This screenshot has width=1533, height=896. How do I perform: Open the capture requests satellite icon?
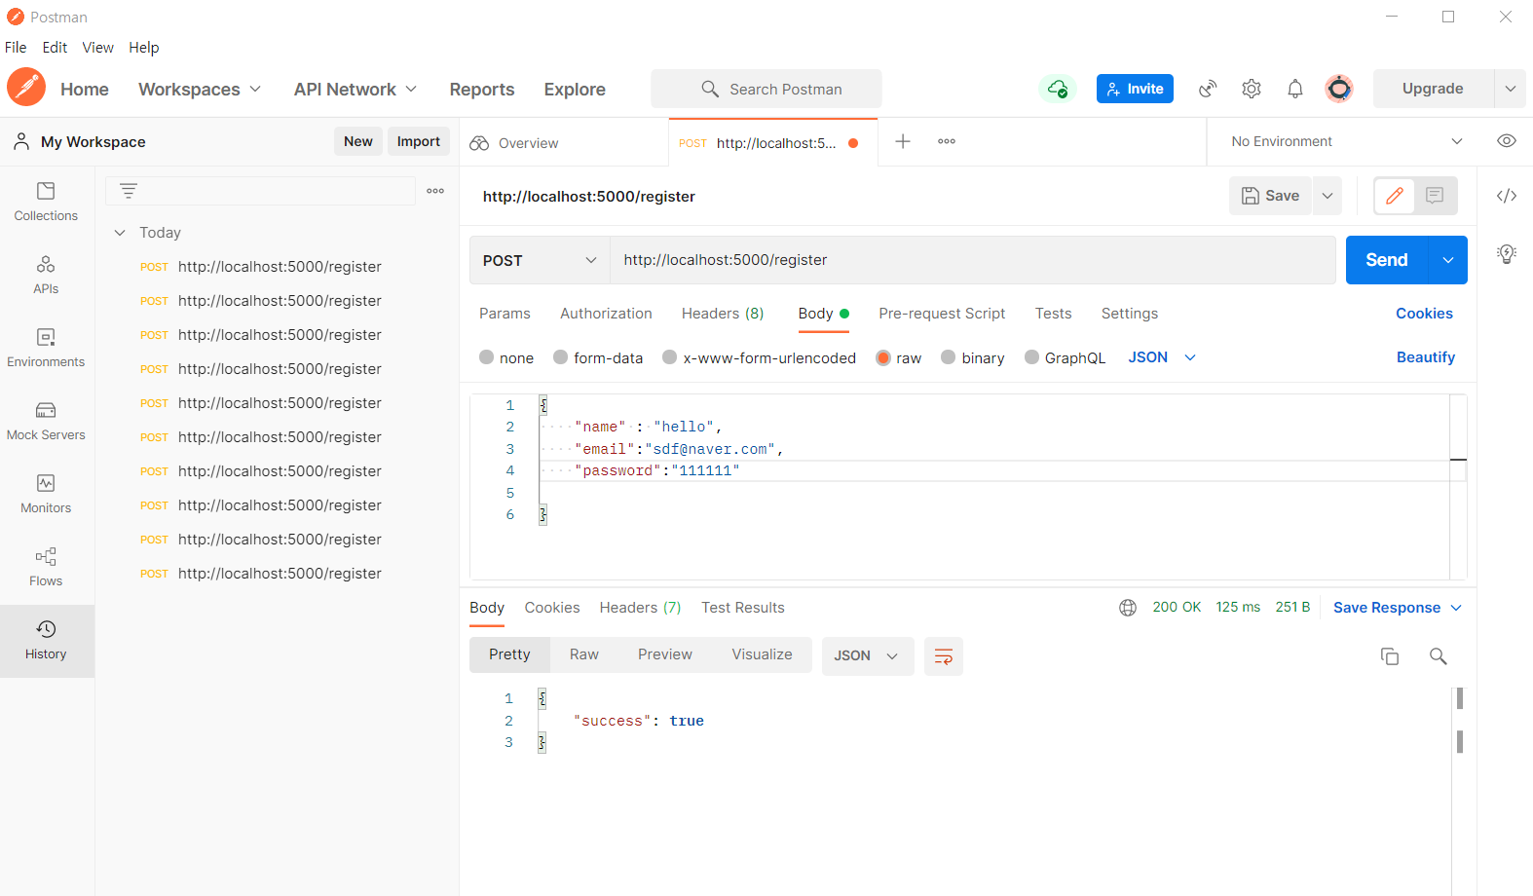pyautogui.click(x=1208, y=89)
